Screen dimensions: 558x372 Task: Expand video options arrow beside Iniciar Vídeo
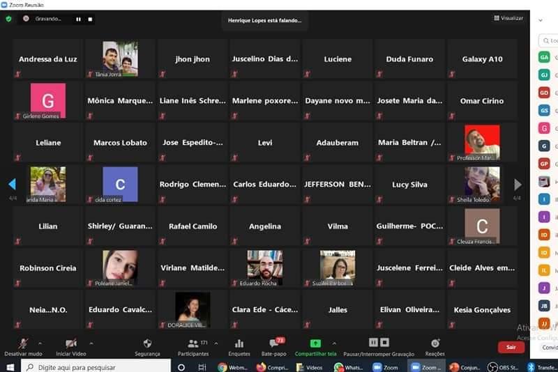coord(89,343)
